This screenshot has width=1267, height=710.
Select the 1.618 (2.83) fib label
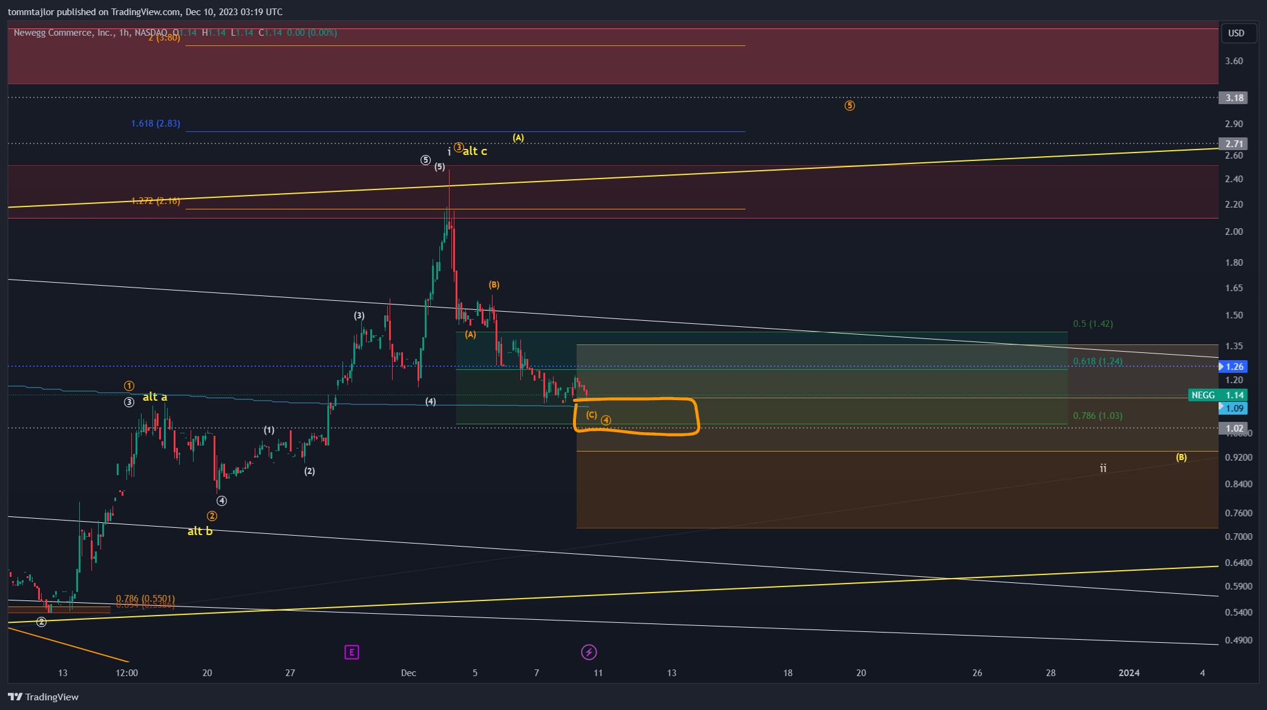click(x=156, y=123)
